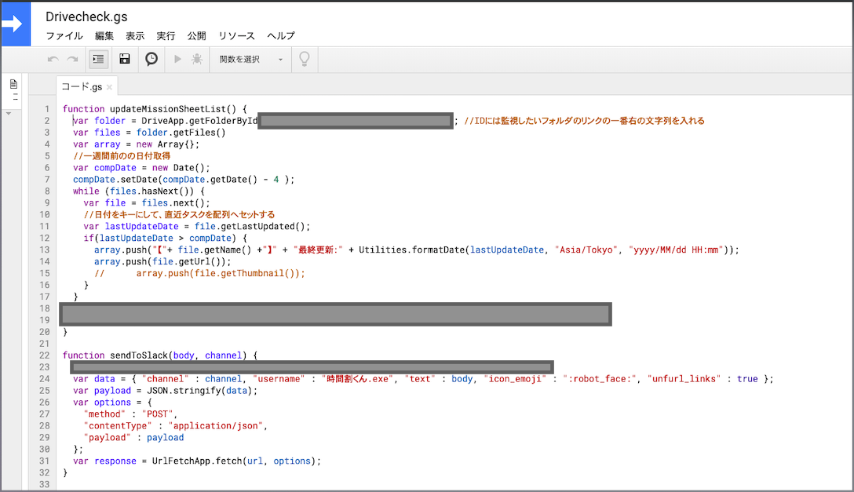Click folder.getFiles() in line 3
This screenshot has height=492, width=854.
[181, 133]
